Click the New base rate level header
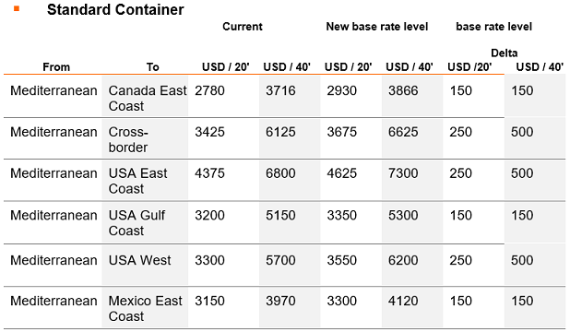 click(377, 27)
